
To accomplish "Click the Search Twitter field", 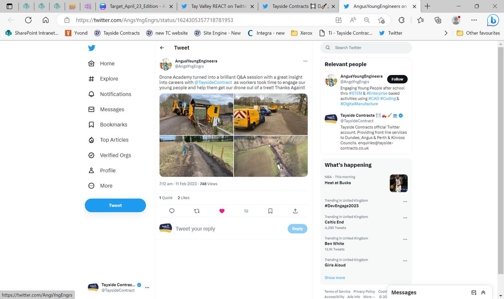I will pyautogui.click(x=366, y=48).
